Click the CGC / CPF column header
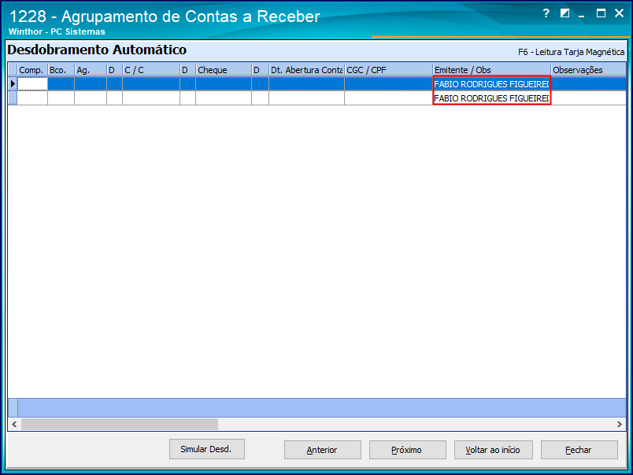Viewport: 633px width, 475px height. pos(388,70)
